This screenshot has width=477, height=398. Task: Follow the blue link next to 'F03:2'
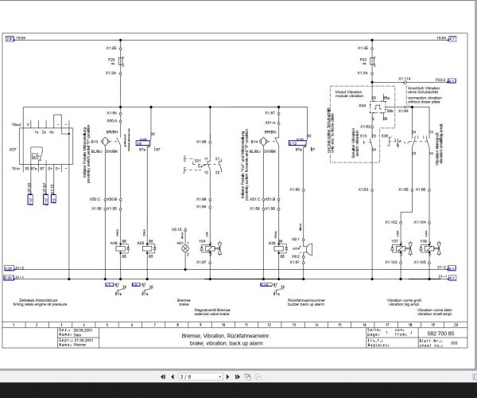click(452, 80)
